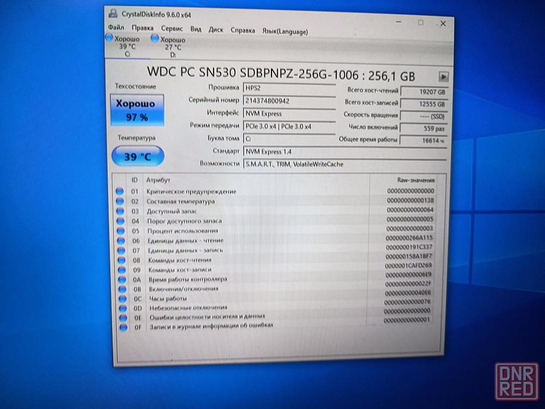The width and height of the screenshot is (545, 409).
Task: Open the Правка menu
Action: (142, 28)
